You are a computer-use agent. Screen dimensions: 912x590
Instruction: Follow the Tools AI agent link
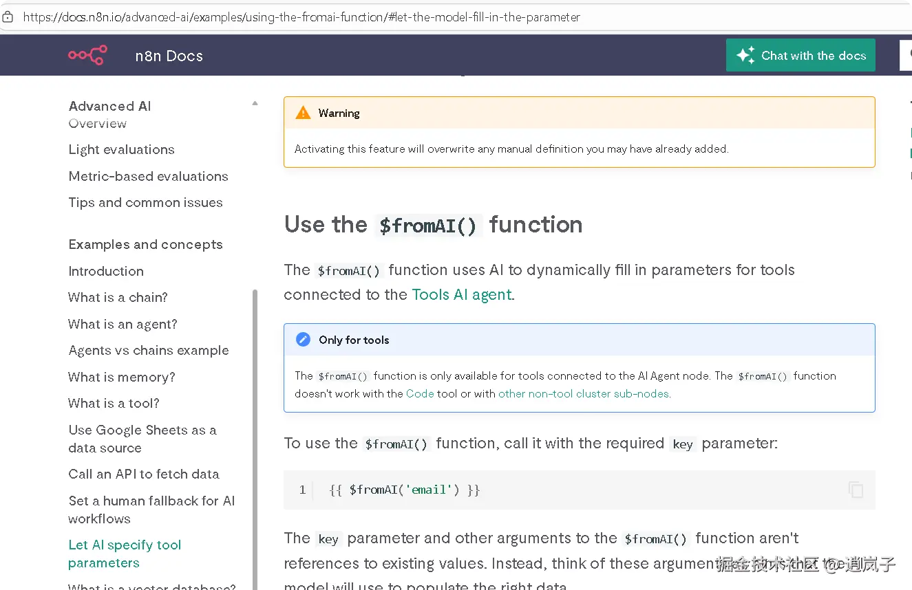461,294
